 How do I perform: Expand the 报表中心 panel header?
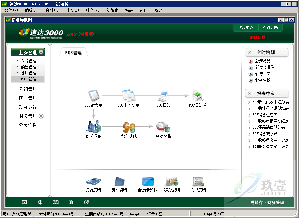266,94
